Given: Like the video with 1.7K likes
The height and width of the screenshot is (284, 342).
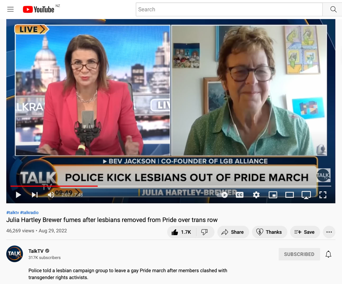Looking at the screenshot, I should [x=182, y=232].
